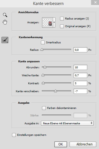Click the Anzeigen view mode thumbnail
This screenshot has width=99, height=149.
coord(47,23)
